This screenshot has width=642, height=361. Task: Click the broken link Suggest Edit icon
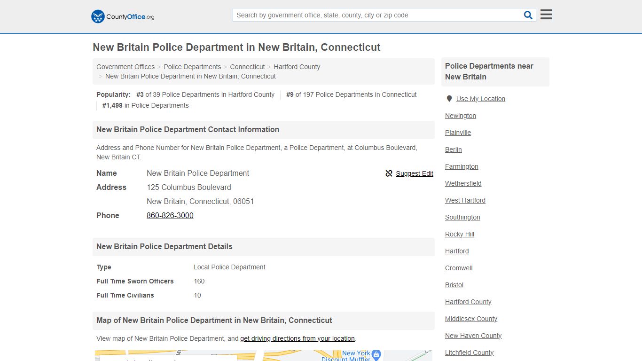[389, 173]
